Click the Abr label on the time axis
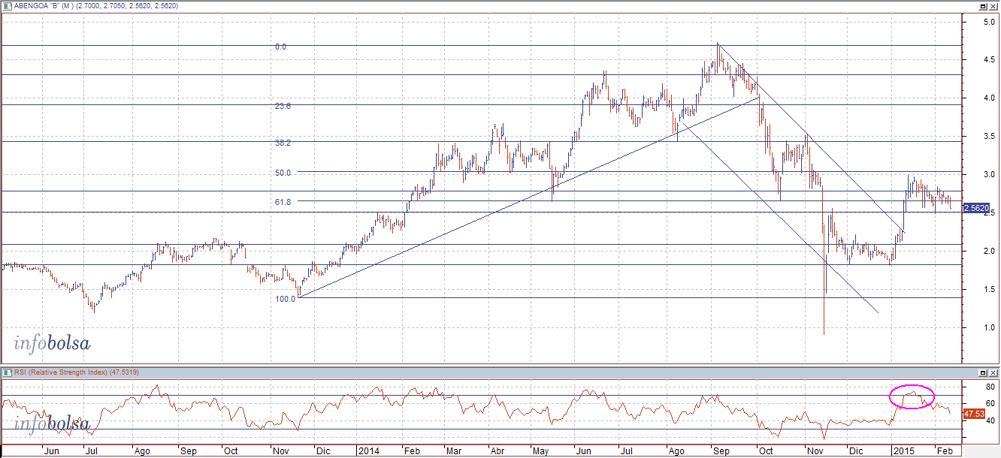This screenshot has width=1001, height=458. [x=497, y=452]
